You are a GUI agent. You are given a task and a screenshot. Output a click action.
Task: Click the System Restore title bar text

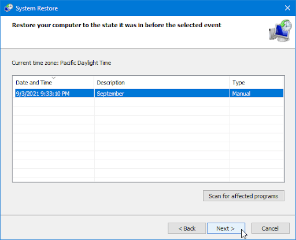(x=36, y=8)
